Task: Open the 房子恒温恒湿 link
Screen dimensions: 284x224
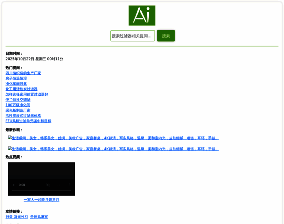Action: (16, 78)
